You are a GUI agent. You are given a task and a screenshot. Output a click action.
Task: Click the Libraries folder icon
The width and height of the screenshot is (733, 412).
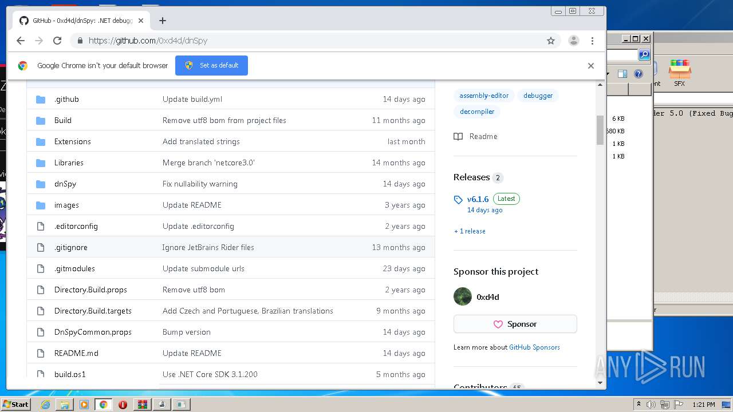tap(41, 163)
